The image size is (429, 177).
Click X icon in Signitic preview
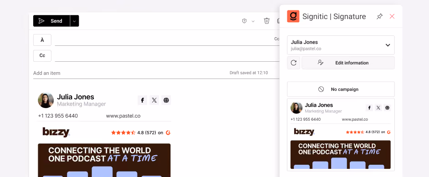point(378,108)
